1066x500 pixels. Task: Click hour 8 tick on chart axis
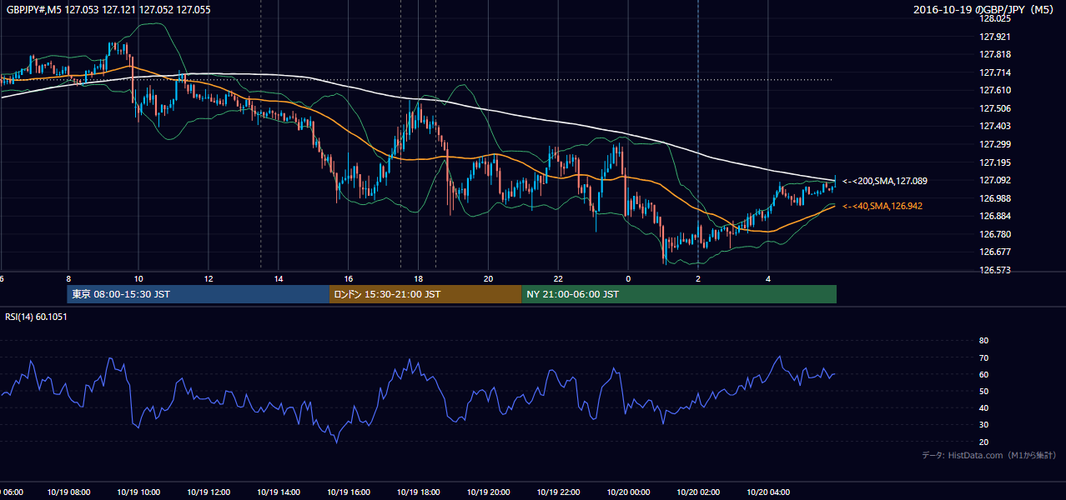[x=68, y=278]
